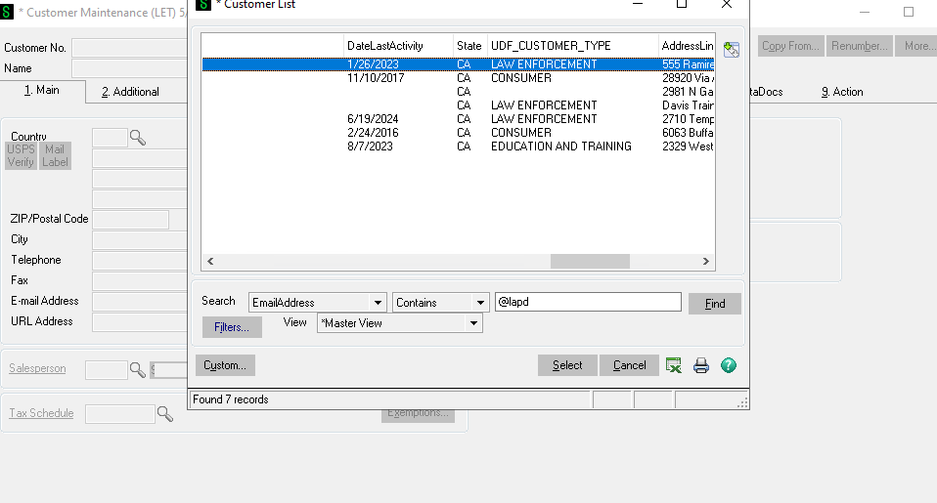This screenshot has width=937, height=503.
Task: Click the Salesperson lookup magnifier icon
Action: click(138, 369)
